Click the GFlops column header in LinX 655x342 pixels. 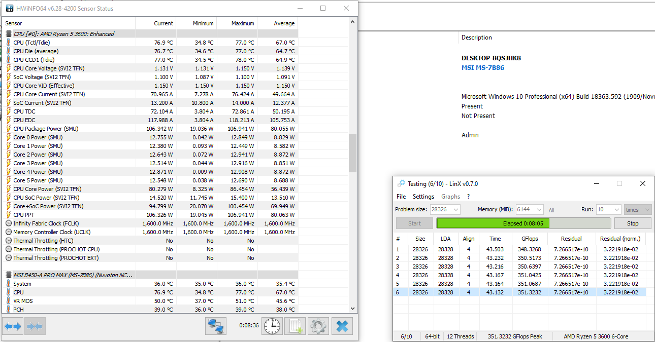click(529, 239)
